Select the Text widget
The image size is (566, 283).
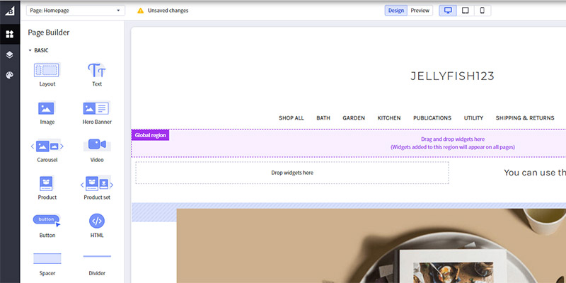coord(97,75)
